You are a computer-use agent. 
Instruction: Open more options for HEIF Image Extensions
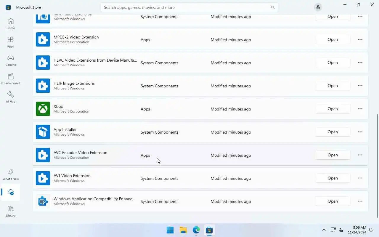pyautogui.click(x=360, y=86)
